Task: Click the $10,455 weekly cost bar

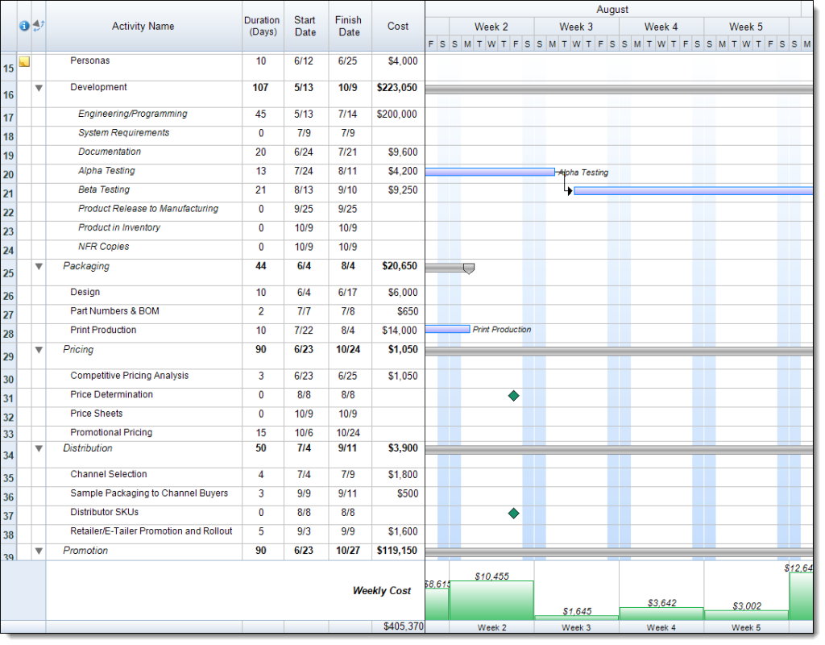Action: tap(491, 600)
